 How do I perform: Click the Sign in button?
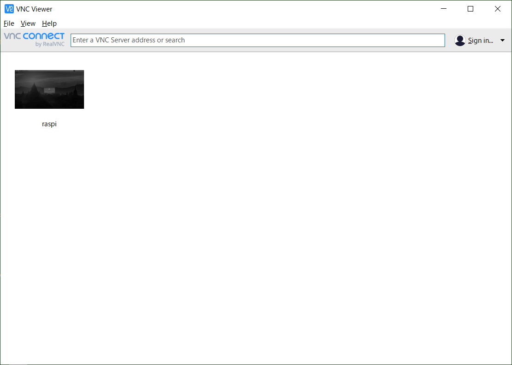(x=480, y=41)
